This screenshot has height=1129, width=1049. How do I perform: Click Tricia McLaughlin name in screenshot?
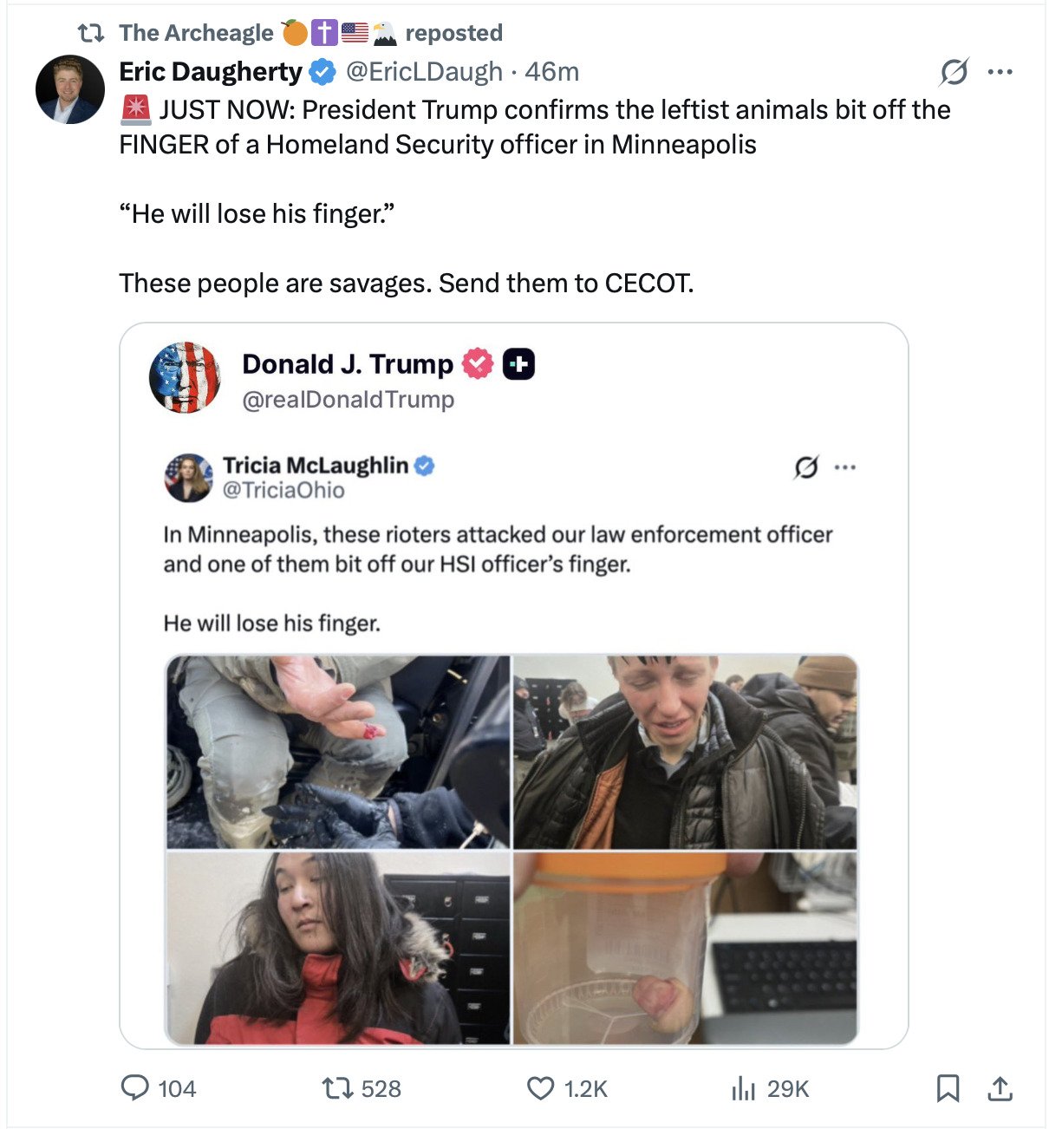point(316,466)
